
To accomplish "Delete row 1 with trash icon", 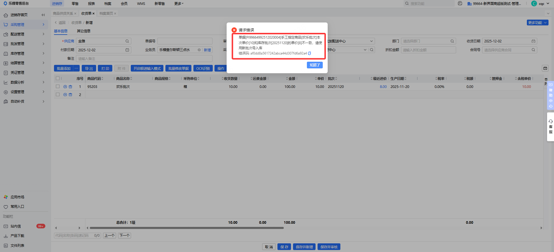I will click(x=70, y=86).
